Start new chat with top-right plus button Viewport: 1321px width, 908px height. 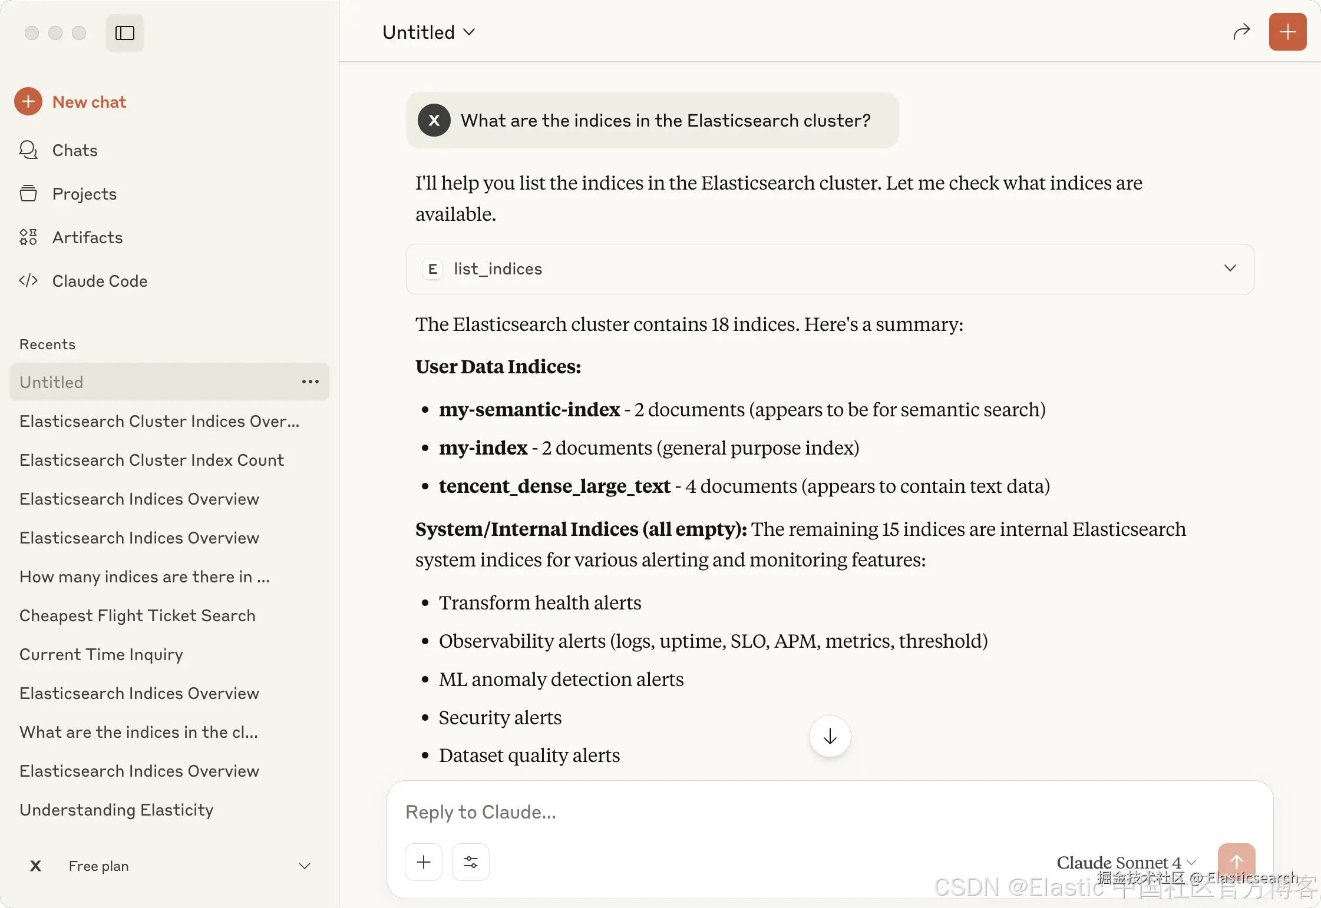(1287, 32)
